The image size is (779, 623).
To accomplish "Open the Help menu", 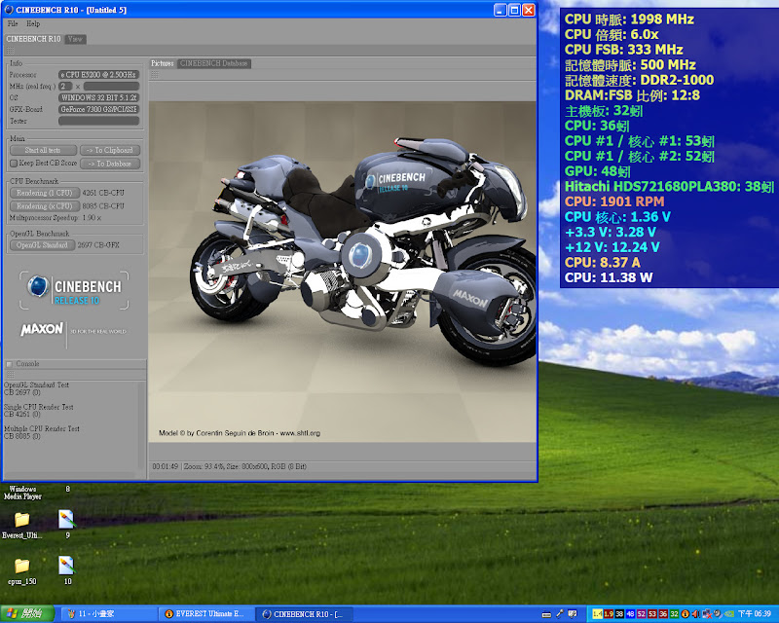I will pos(33,23).
